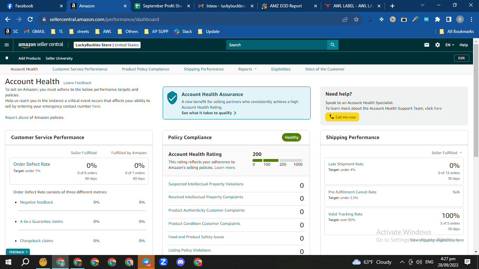Click the Account Health Rating progress bar

point(277,160)
